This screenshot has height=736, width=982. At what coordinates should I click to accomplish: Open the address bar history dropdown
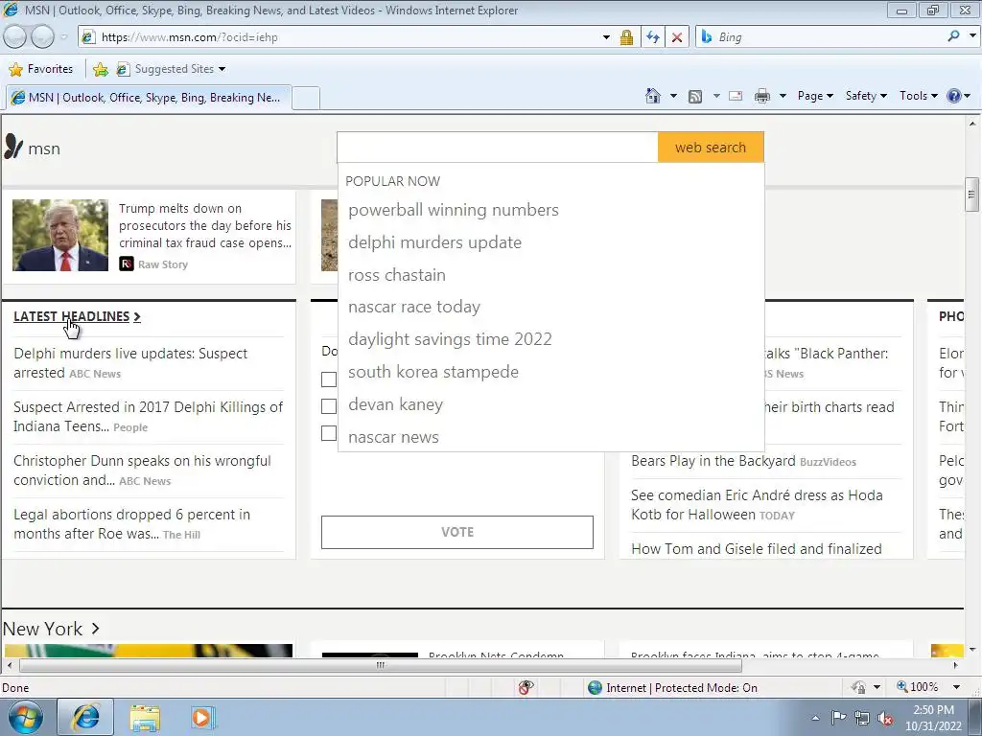606,37
